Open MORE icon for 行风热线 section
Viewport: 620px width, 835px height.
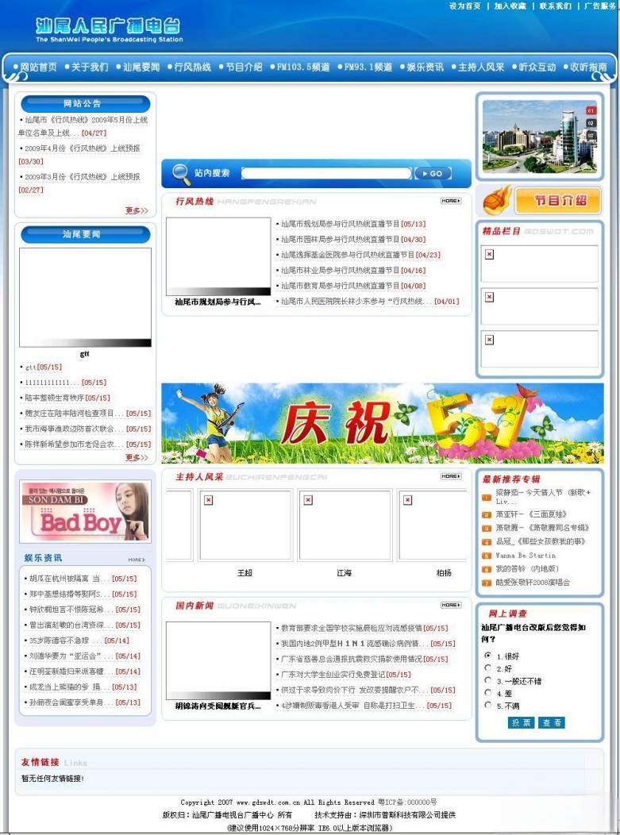[x=451, y=201]
